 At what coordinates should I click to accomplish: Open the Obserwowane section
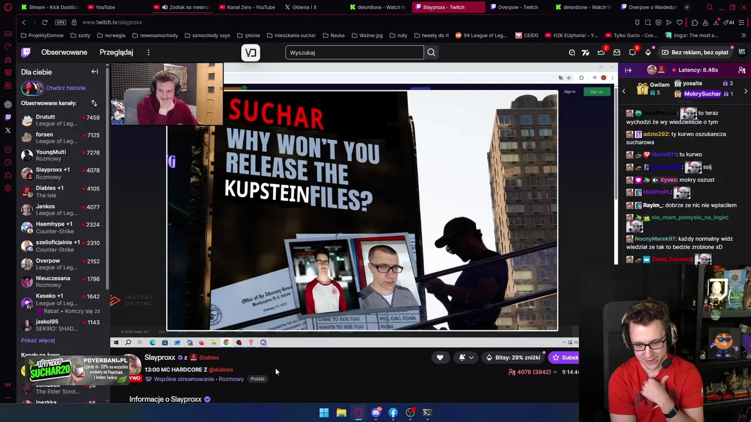point(64,52)
